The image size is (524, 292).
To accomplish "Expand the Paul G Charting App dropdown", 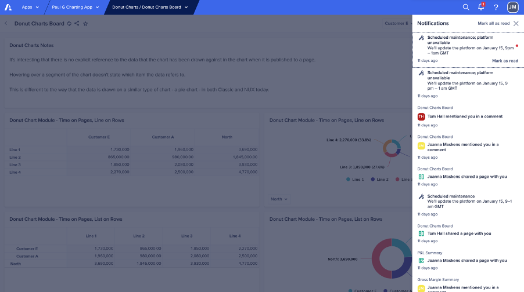I will click(76, 8).
